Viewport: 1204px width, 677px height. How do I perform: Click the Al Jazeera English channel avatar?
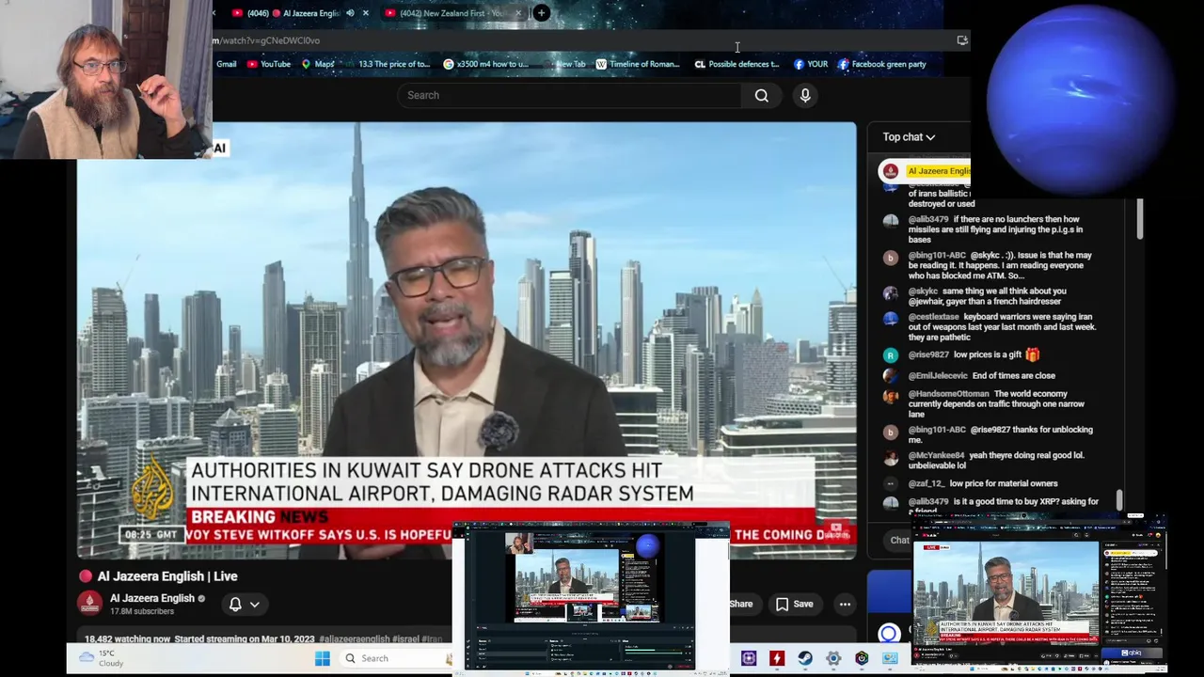pos(90,604)
